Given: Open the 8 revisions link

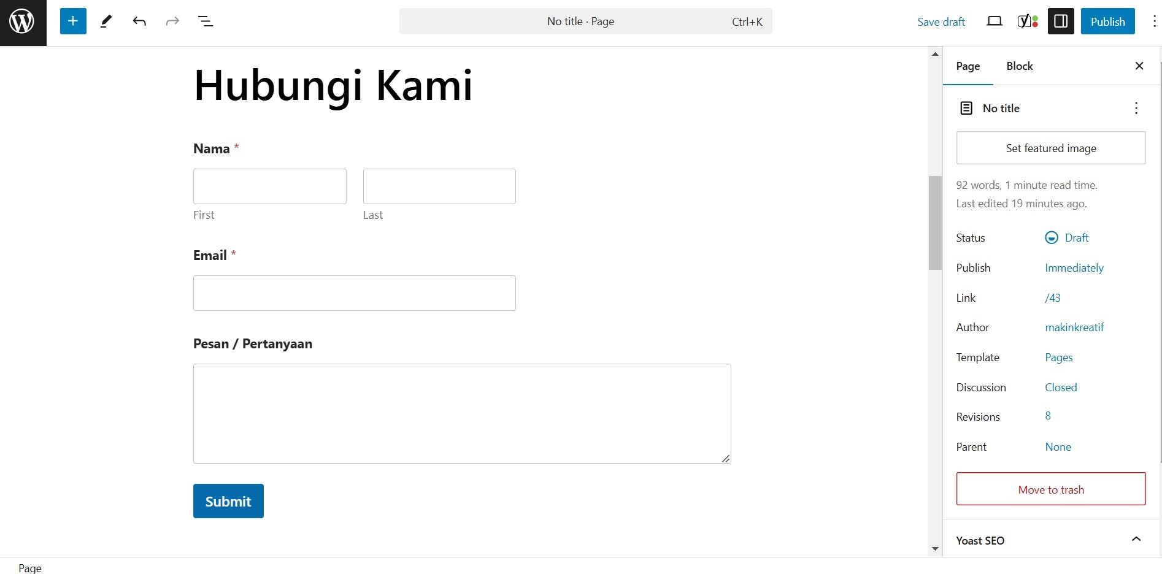Looking at the screenshot, I should [x=1048, y=416].
